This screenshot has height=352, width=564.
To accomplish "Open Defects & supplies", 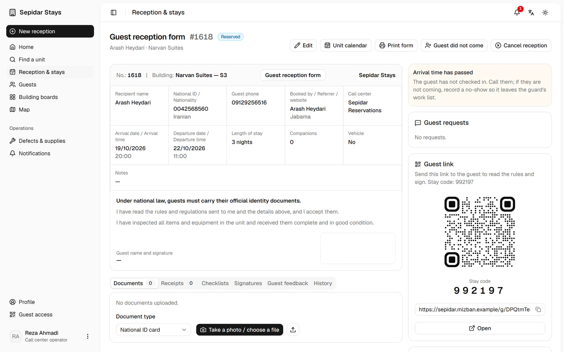I will pyautogui.click(x=50, y=141).
